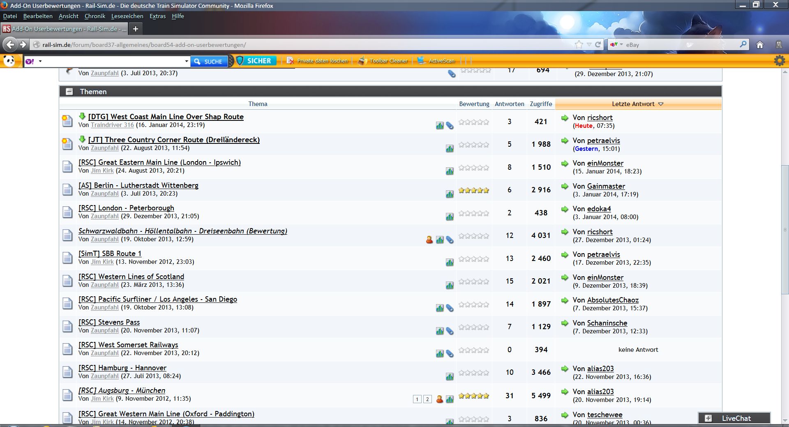789x427 pixels.
Task: Sort threads by Zugriffe column
Action: [x=541, y=104]
